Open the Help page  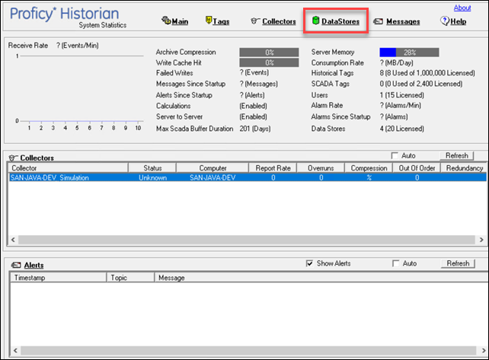(x=458, y=21)
